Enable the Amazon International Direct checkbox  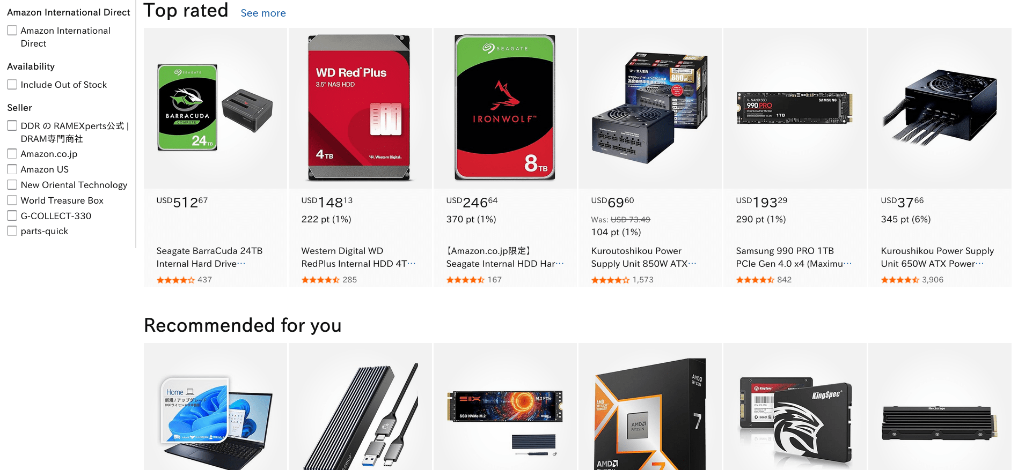12,31
